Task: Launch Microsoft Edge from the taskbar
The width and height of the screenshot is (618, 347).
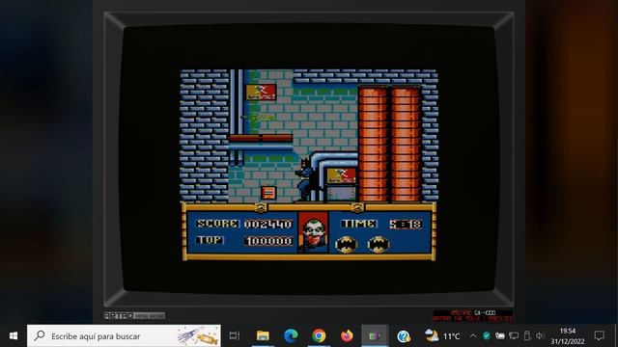Action: [291, 336]
